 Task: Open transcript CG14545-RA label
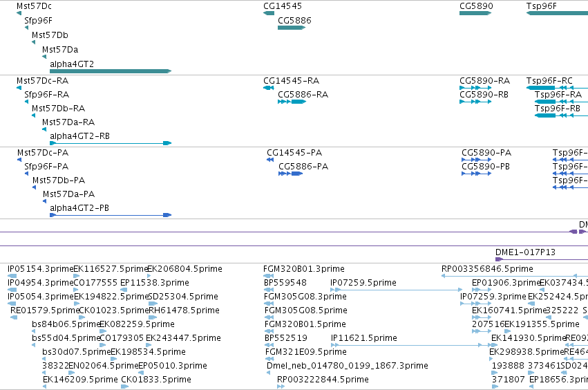click(x=291, y=81)
